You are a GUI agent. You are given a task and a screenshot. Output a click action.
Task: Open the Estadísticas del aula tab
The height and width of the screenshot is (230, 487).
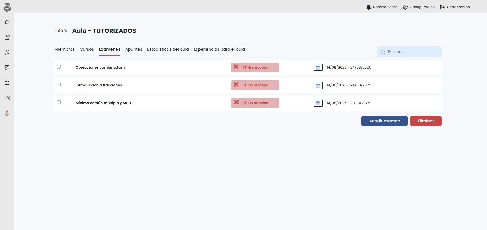168,49
